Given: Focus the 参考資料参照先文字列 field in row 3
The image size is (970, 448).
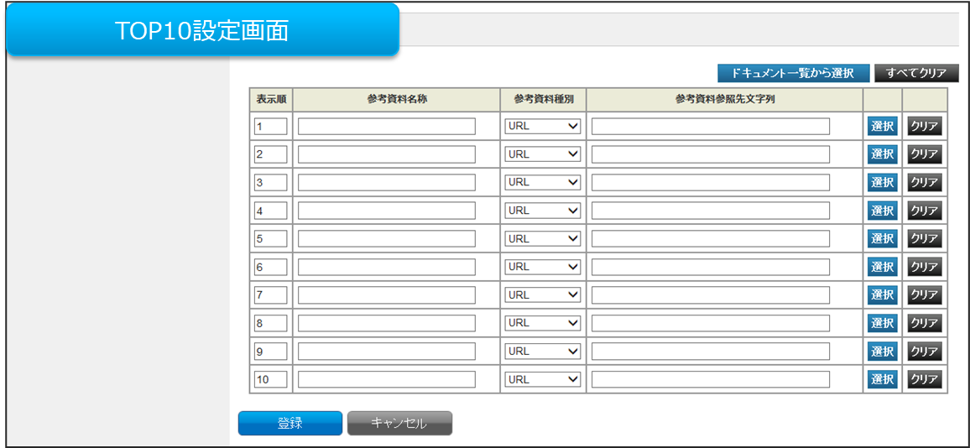Looking at the screenshot, I should point(710,183).
